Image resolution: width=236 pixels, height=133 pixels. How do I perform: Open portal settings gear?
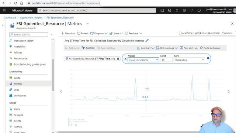point(184,10)
